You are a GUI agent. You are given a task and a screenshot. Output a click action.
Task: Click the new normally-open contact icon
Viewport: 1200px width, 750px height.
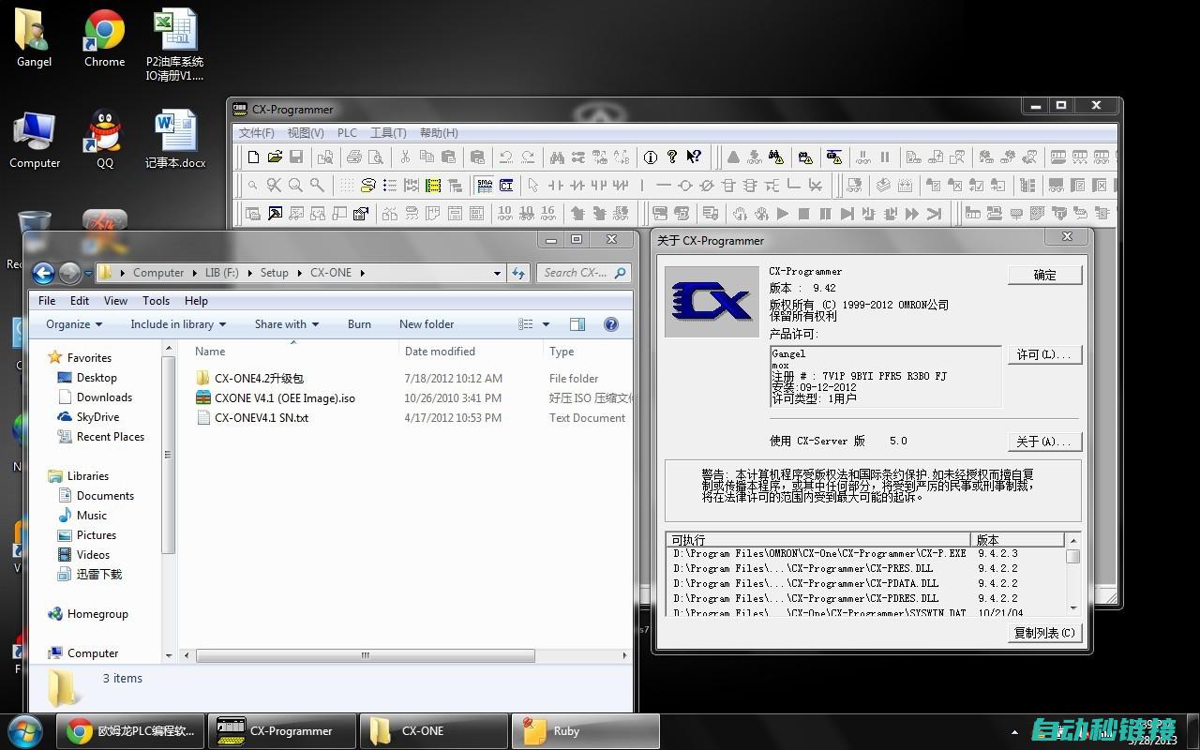click(x=556, y=185)
